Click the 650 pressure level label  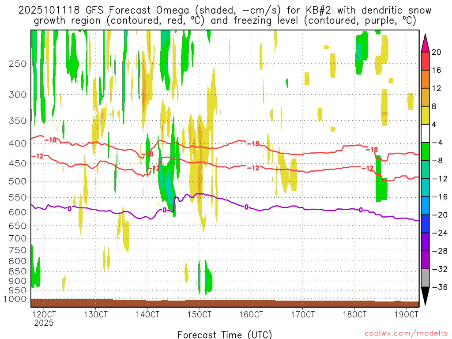pos(18,226)
